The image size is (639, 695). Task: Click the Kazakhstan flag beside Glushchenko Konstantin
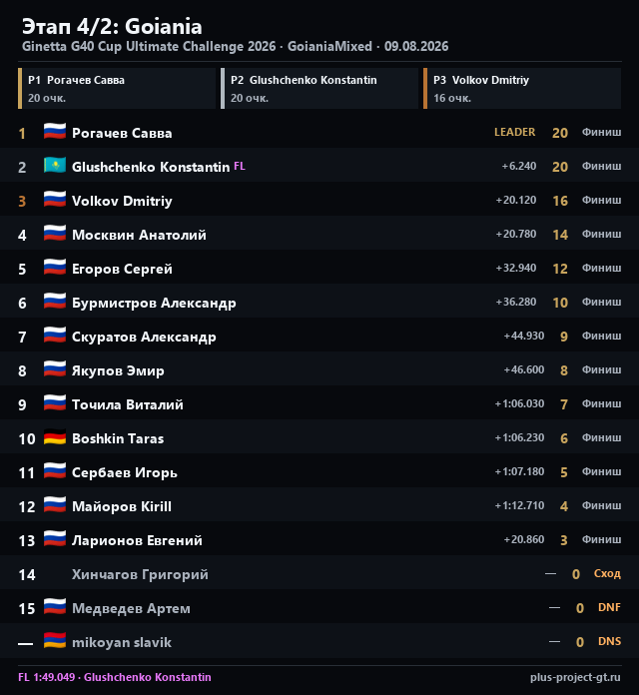pos(55,166)
